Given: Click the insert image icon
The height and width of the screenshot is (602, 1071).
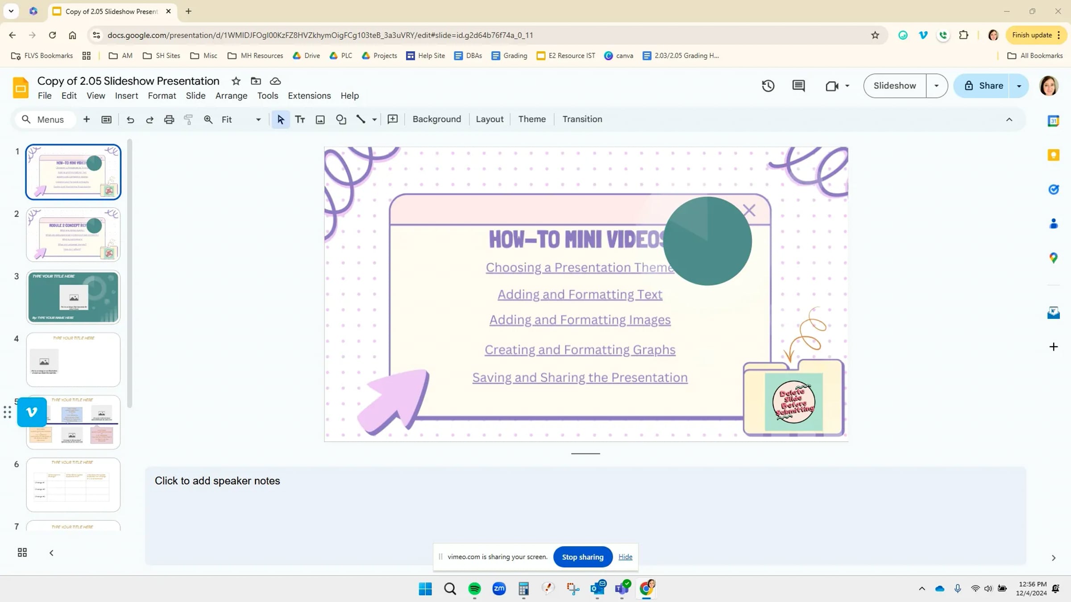Looking at the screenshot, I should [320, 119].
